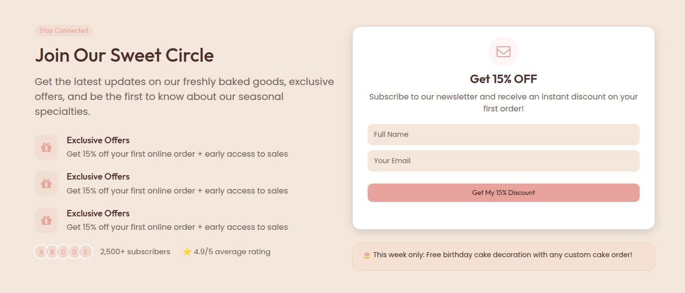Select the subscriber avatar labeled B
Viewport: 685px width, 293px height.
(x=52, y=252)
